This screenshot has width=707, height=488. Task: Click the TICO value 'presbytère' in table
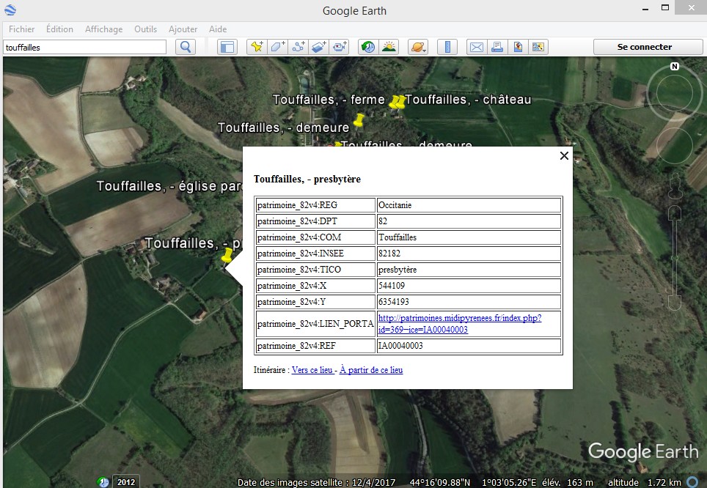[469, 270]
